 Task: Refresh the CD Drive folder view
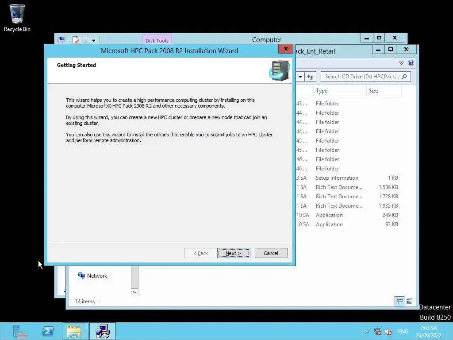310,77
